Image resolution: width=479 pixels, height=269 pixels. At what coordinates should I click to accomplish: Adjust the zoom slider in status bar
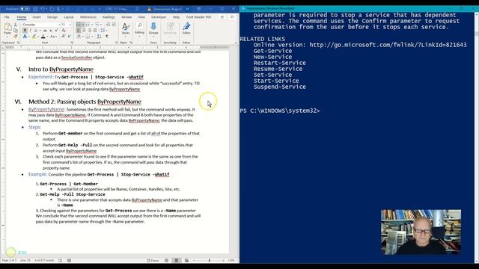[x=210, y=261]
